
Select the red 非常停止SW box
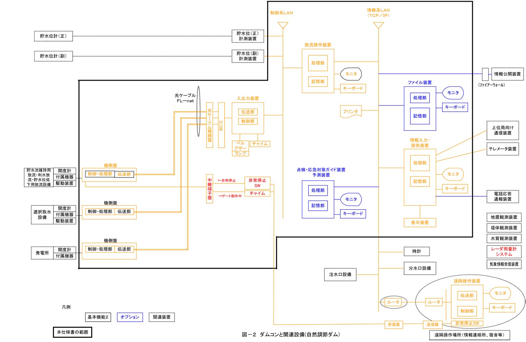(257, 183)
